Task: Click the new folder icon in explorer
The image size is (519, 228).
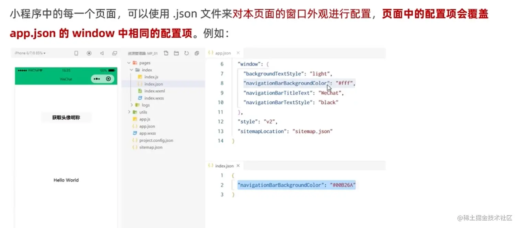Action: 176,53
